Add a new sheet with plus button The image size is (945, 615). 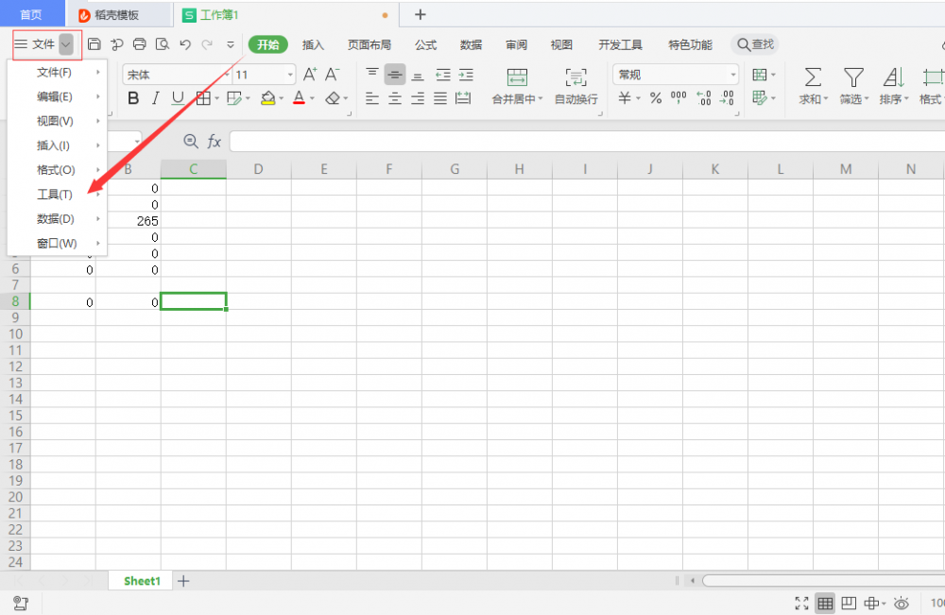point(183,581)
